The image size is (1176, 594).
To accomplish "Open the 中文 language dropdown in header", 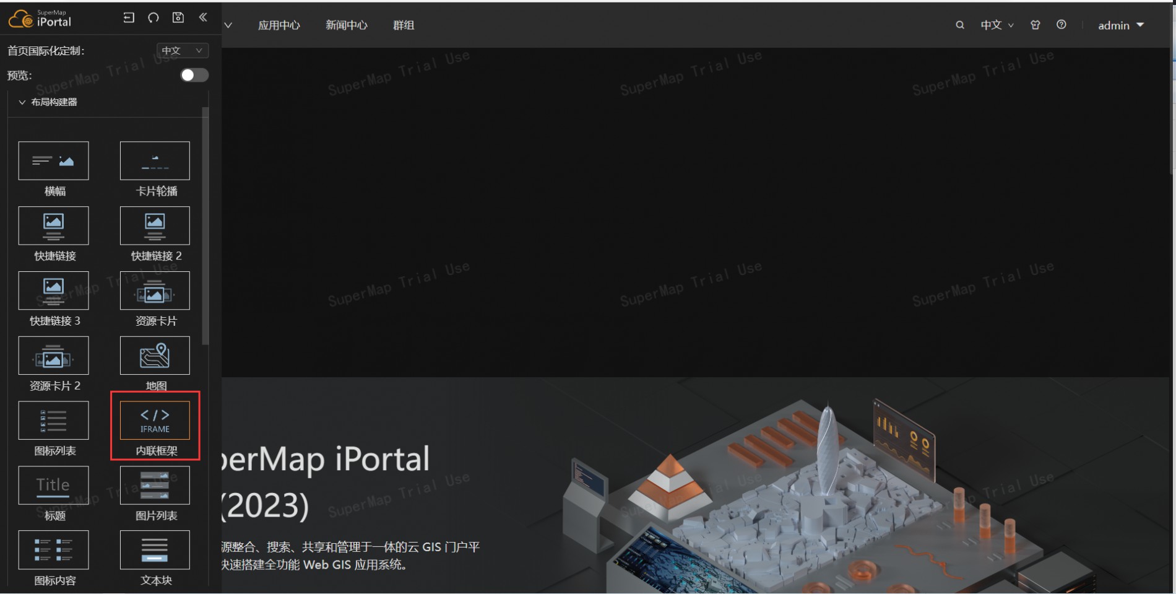I will pyautogui.click(x=997, y=25).
